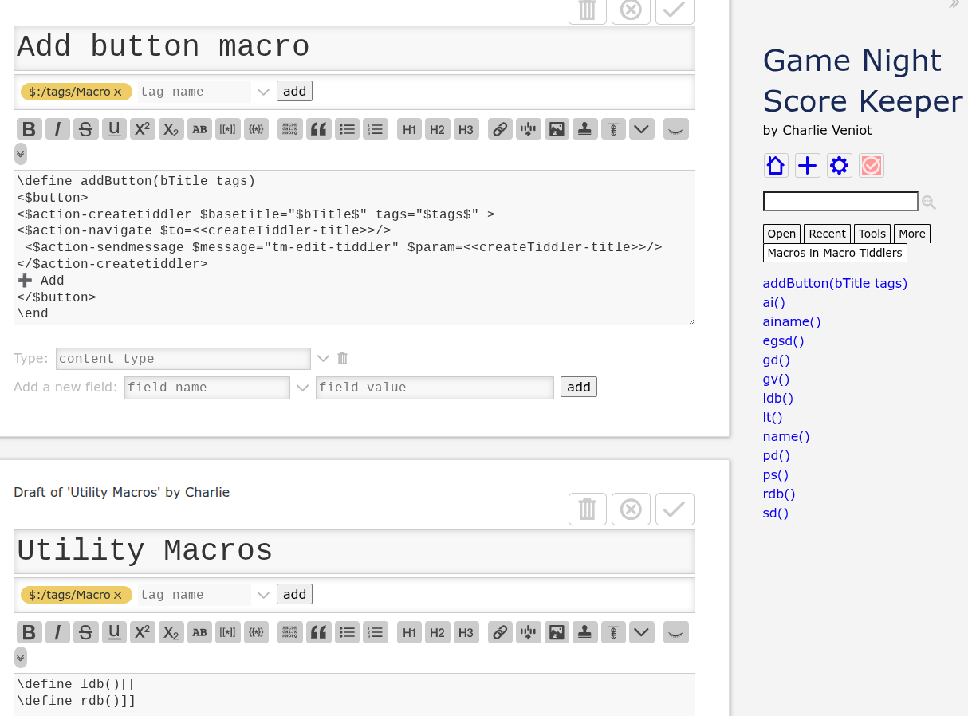This screenshot has width=968, height=716.
Task: Click the add button beside field value
Action: click(578, 388)
